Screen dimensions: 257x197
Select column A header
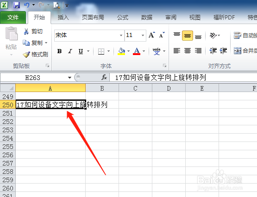[x=50, y=88]
